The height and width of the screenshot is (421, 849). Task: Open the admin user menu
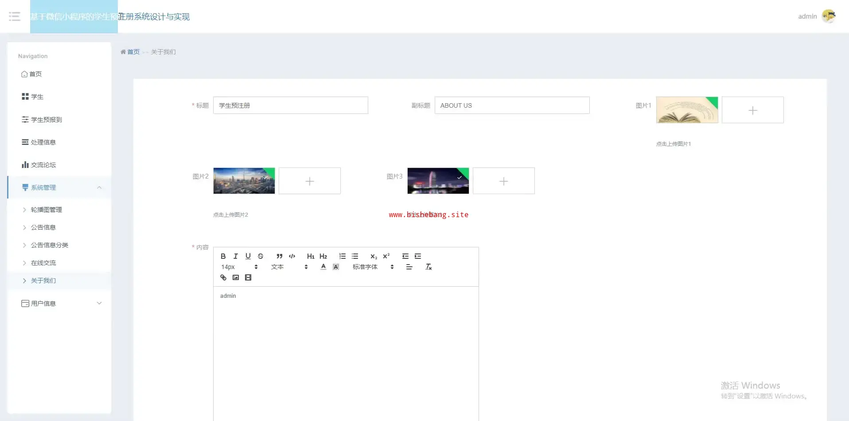[807, 16]
